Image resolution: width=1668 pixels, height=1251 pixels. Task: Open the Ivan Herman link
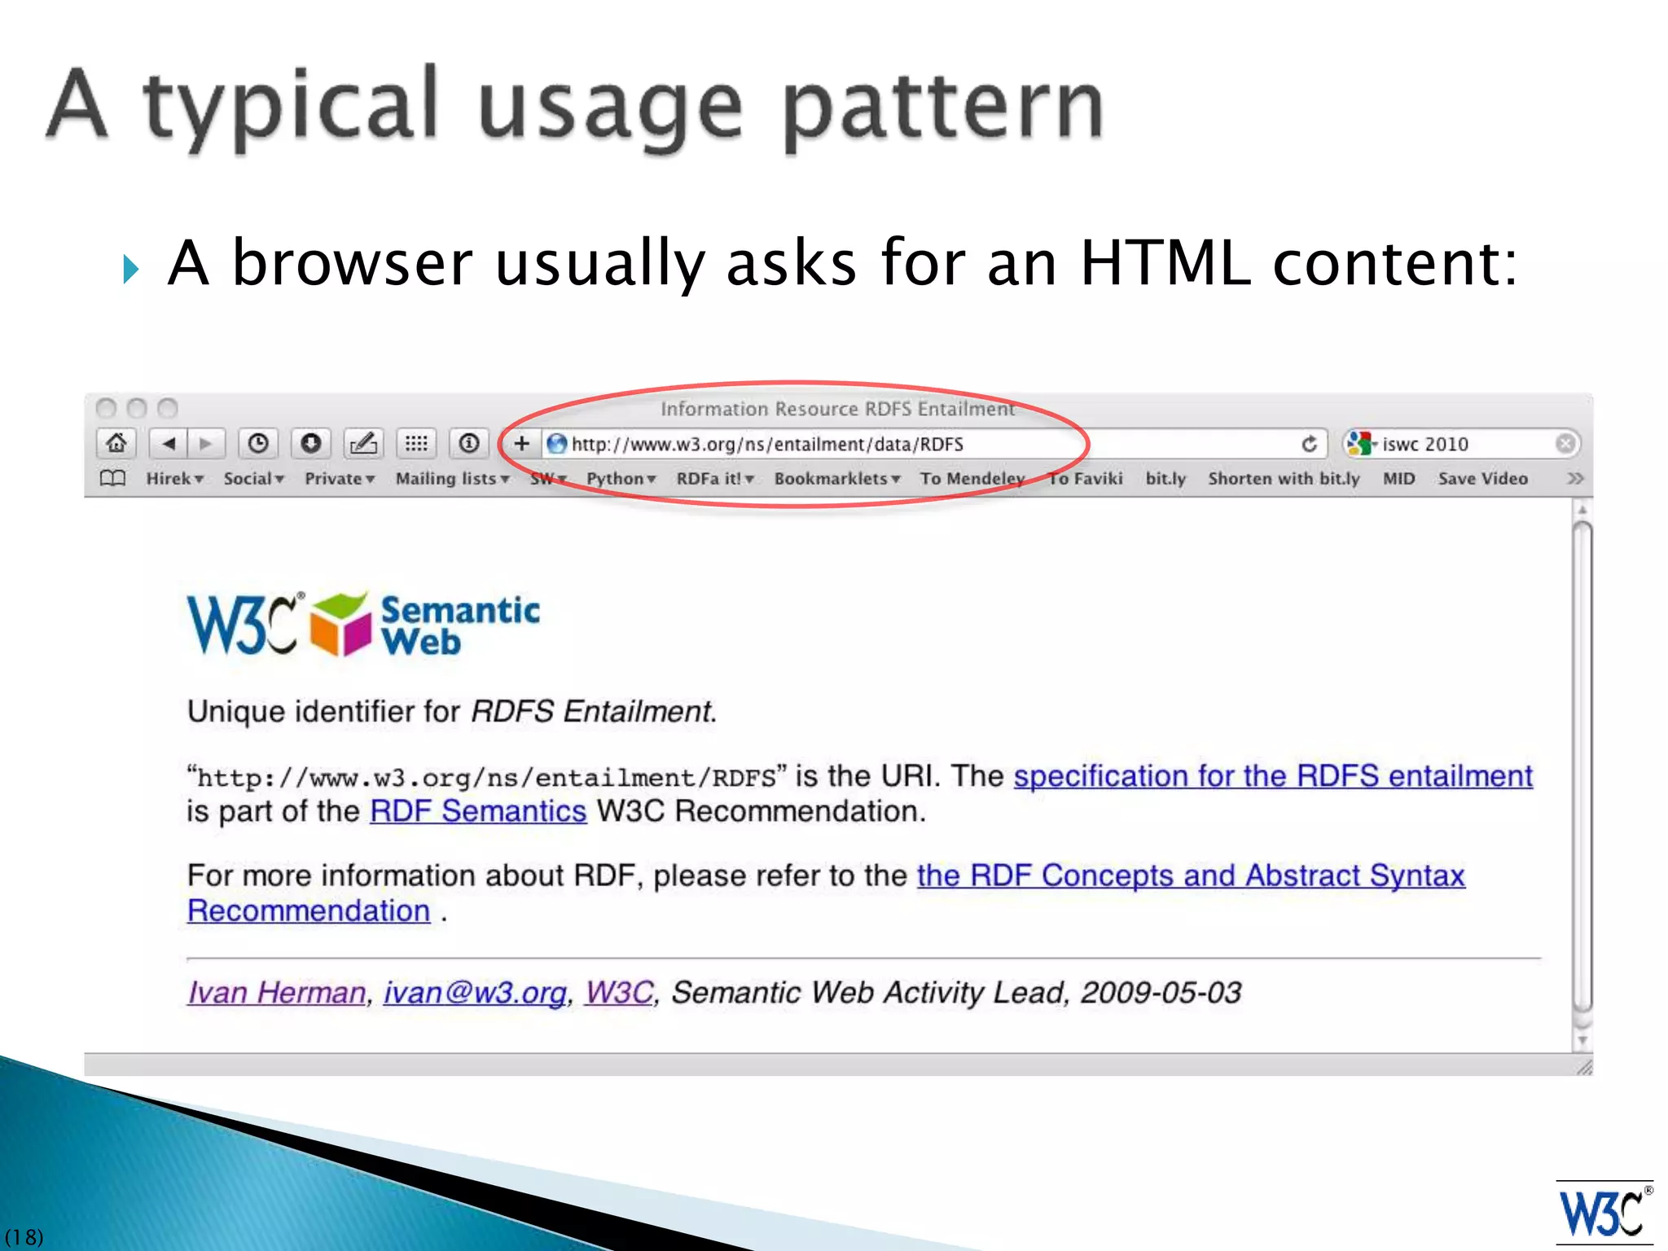coord(277,992)
